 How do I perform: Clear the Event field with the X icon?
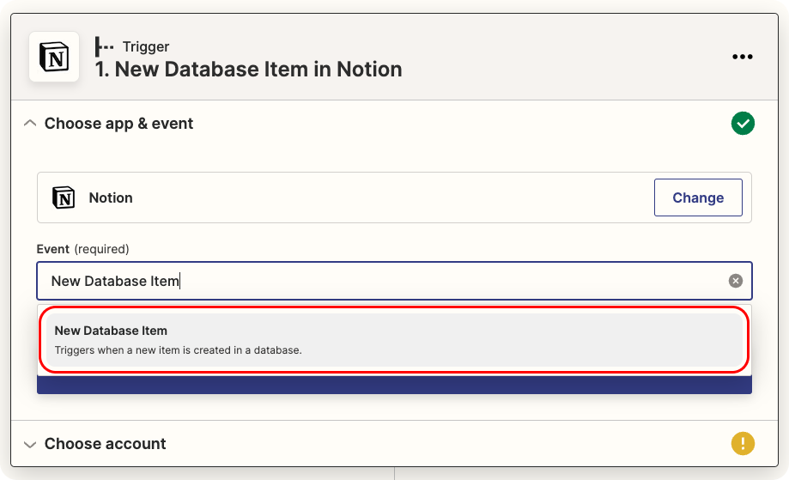(x=736, y=281)
